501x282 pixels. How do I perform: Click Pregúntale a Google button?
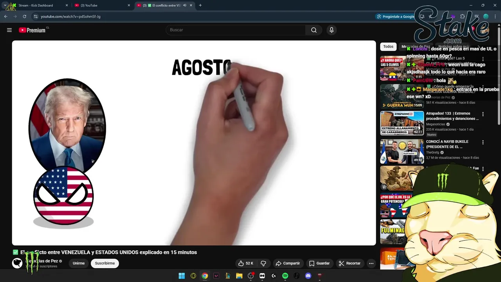(x=395, y=16)
